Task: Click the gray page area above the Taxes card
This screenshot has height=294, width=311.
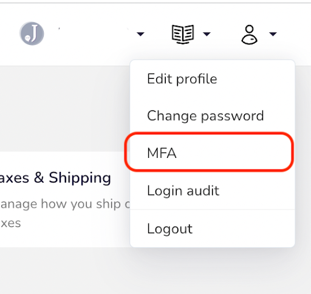Action: click(65, 109)
